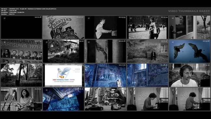Open the singing woman with microphones thumbnail
Image resolution: width=211 pixels, height=119 pixels.
pyautogui.click(x=21, y=99)
